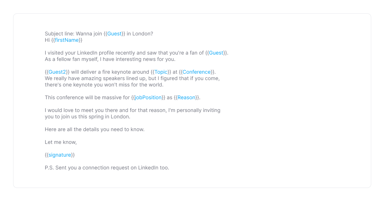Select the Conference variable placeholder
Image resolution: width=384 pixels, height=201 pixels.
coord(196,72)
